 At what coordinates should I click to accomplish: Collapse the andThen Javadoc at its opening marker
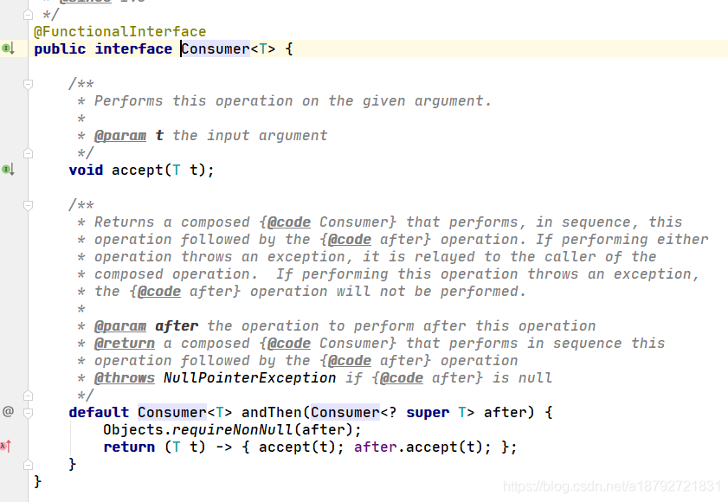[28, 205]
